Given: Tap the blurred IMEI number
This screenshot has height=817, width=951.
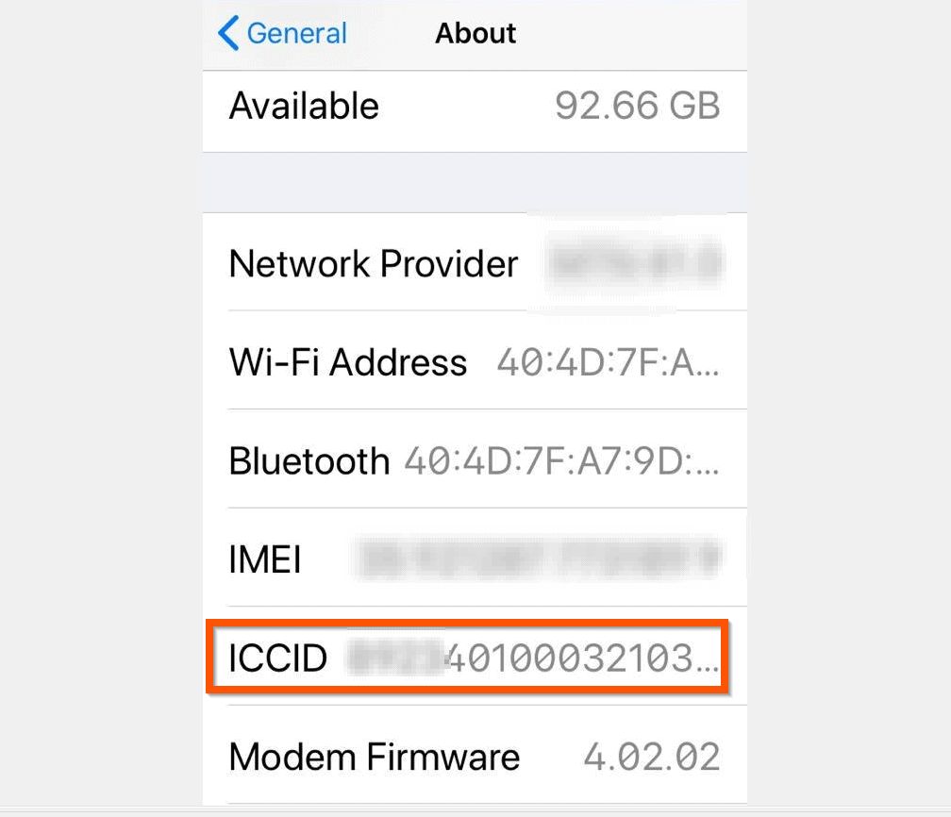Looking at the screenshot, I should (538, 558).
